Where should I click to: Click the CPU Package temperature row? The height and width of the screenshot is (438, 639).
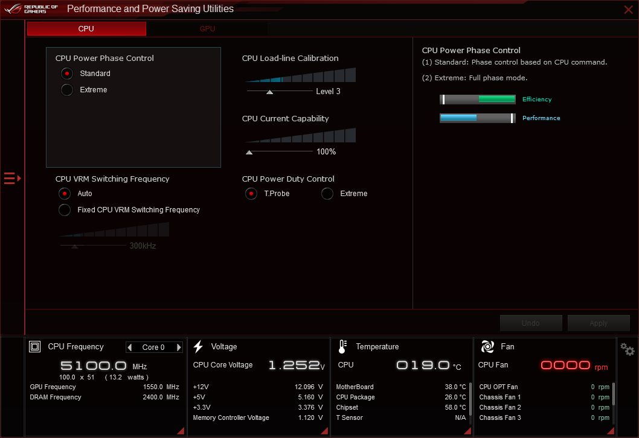click(x=401, y=397)
